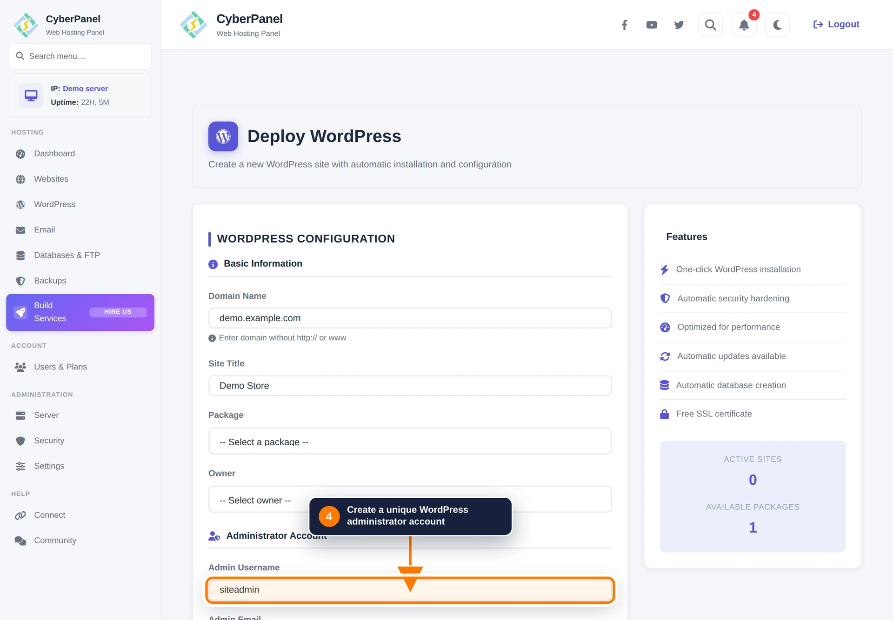Click the Settings sliders icon

click(x=20, y=467)
